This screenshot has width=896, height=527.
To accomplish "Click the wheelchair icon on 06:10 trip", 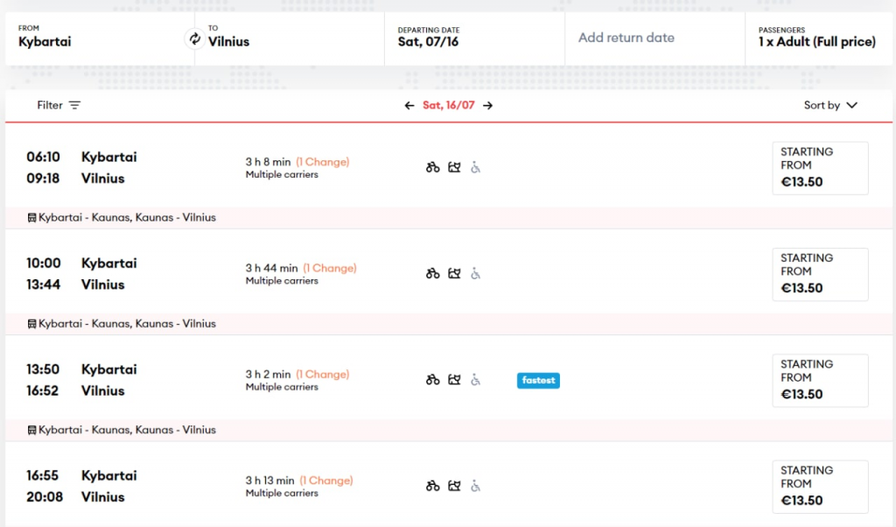I will (x=475, y=167).
